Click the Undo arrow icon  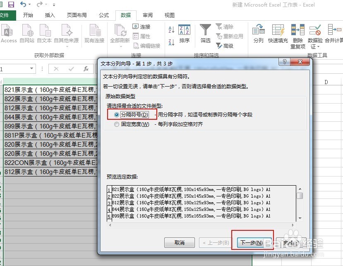(23, 4)
